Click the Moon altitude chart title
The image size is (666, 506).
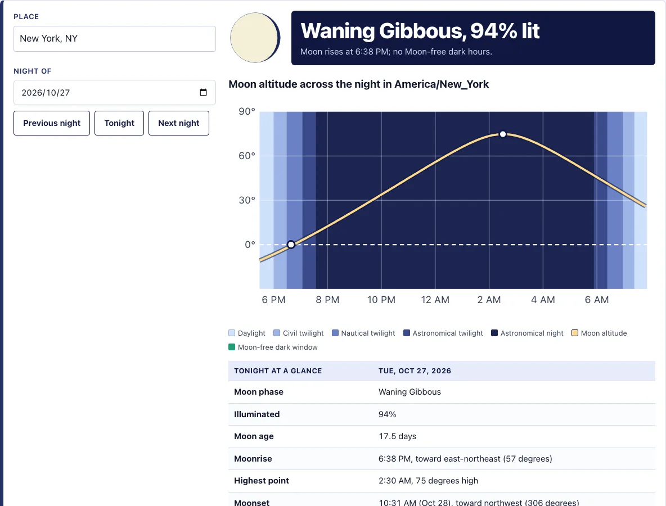[x=358, y=84]
